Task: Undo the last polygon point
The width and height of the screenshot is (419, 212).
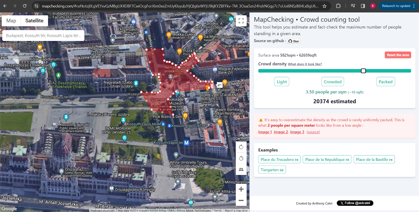Action: pos(220,85)
